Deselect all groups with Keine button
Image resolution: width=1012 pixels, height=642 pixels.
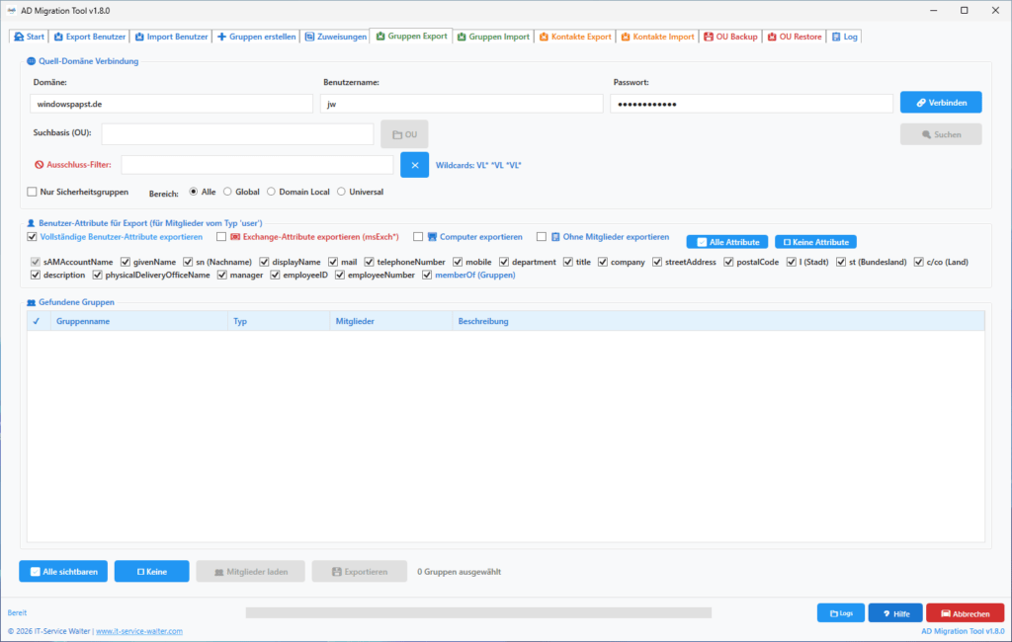click(x=151, y=571)
